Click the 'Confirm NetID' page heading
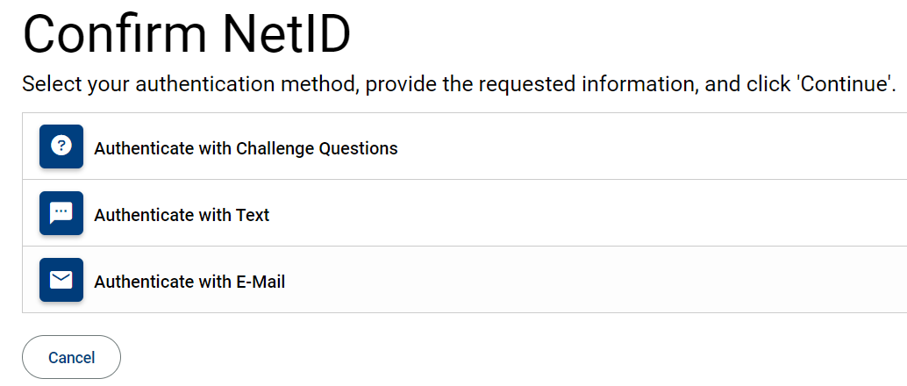Screen dimensions: 907x386 point(187,37)
